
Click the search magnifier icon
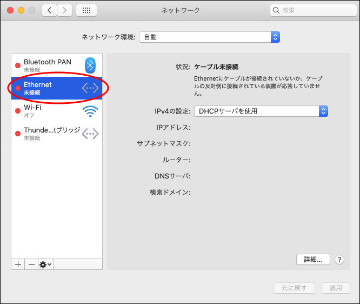click(x=276, y=10)
